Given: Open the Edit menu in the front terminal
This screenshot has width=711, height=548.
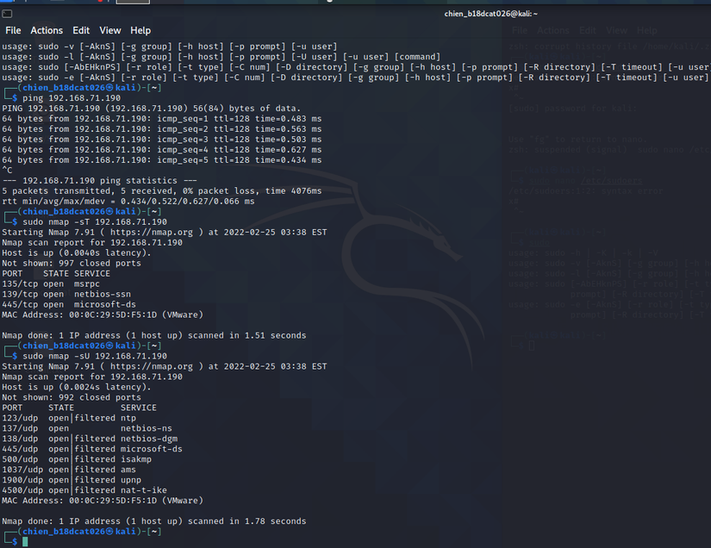Looking at the screenshot, I should tap(81, 30).
